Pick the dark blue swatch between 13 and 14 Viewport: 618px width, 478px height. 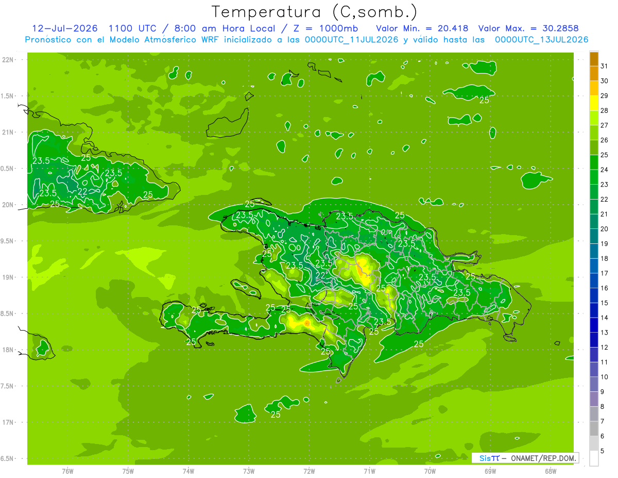point(594,325)
